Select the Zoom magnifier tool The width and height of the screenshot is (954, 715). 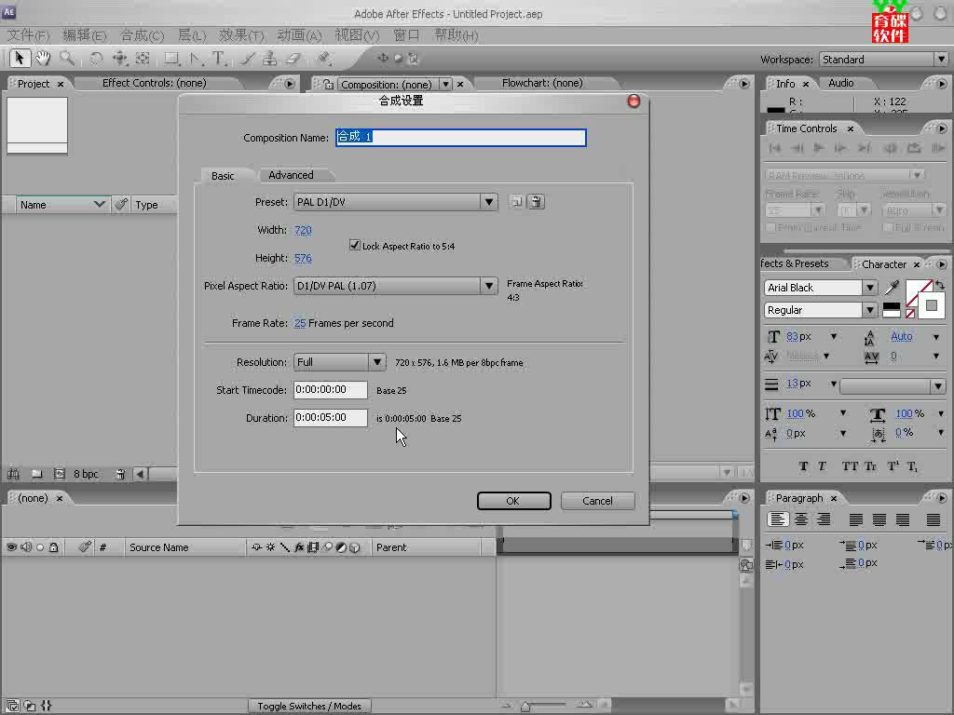67,59
